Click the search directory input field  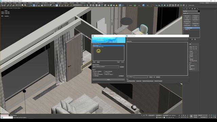(x=106, y=67)
